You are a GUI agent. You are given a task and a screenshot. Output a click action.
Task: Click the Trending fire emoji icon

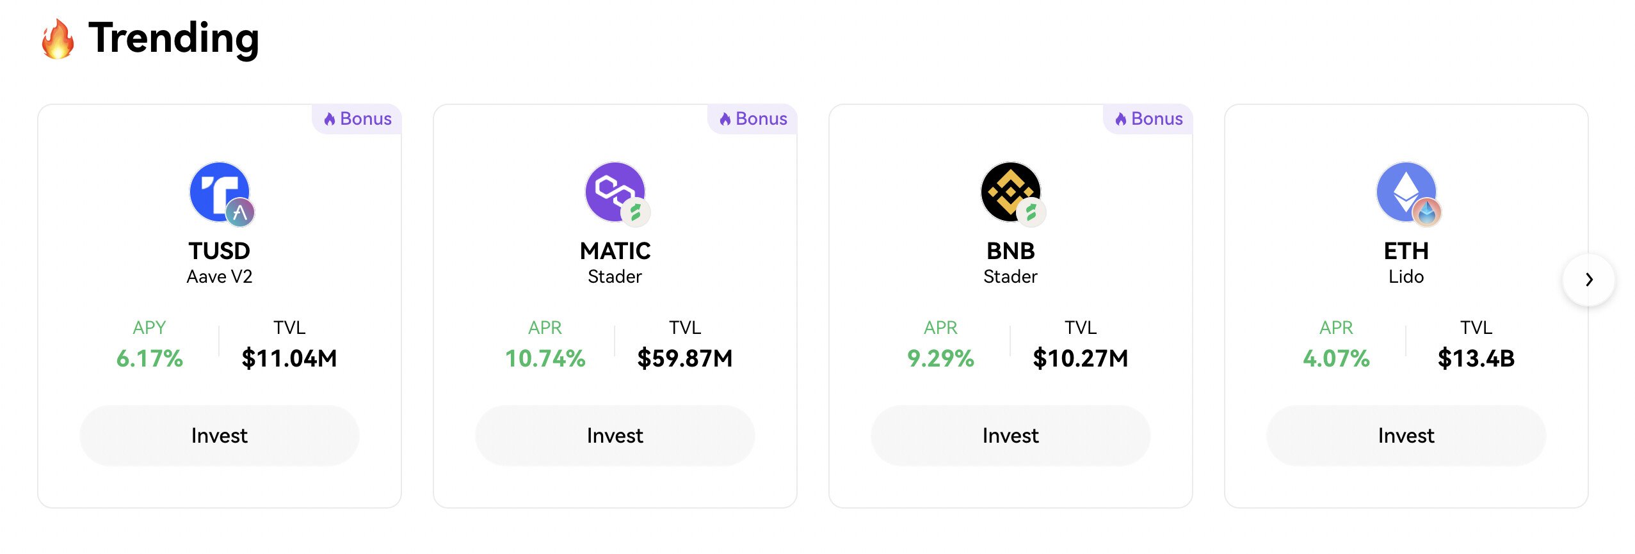tap(58, 39)
